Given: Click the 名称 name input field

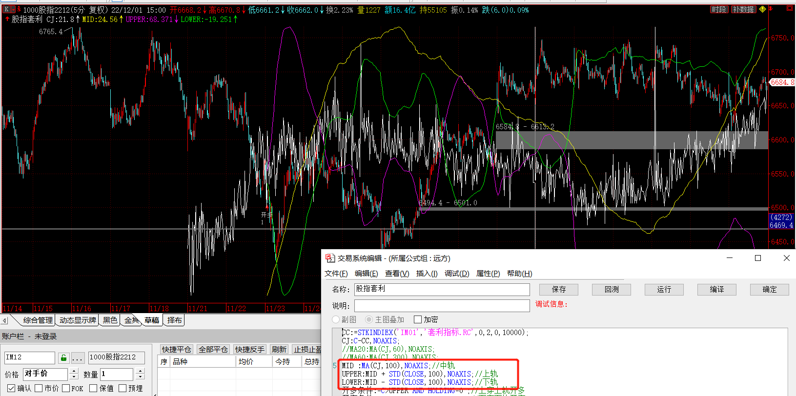Looking at the screenshot, I should (x=442, y=289).
